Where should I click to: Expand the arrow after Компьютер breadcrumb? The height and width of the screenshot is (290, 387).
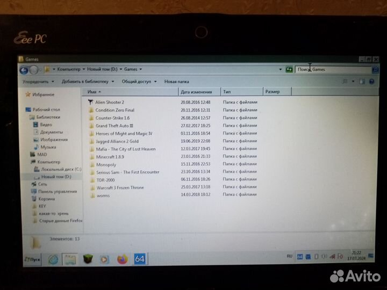[x=84, y=69]
